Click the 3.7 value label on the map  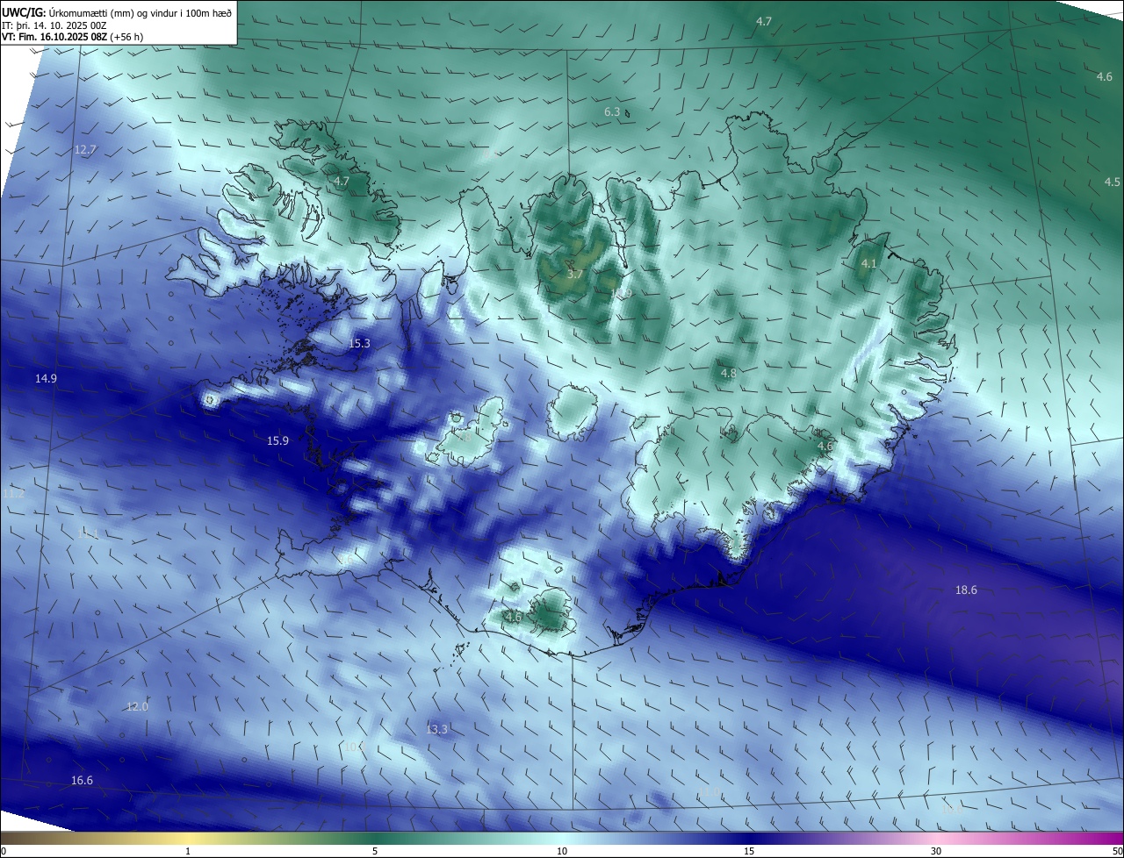(575, 275)
